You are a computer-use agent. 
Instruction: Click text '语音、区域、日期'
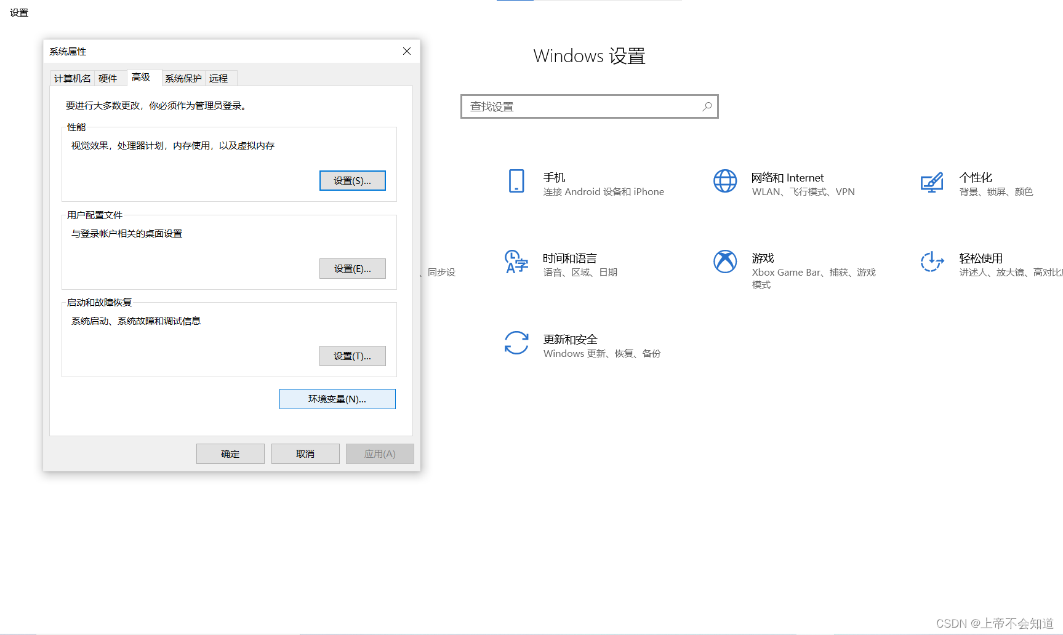click(580, 273)
